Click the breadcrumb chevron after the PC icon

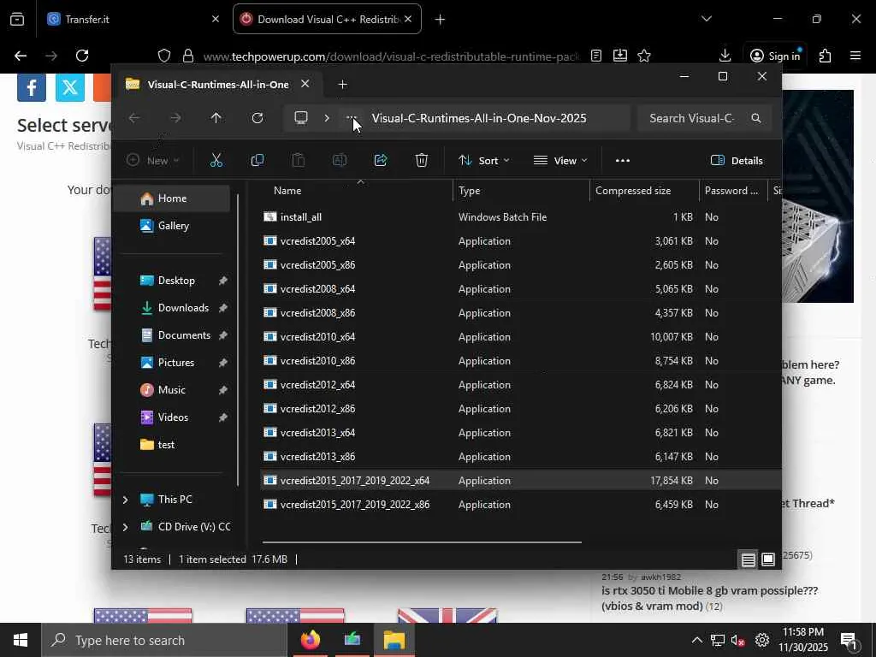click(327, 118)
